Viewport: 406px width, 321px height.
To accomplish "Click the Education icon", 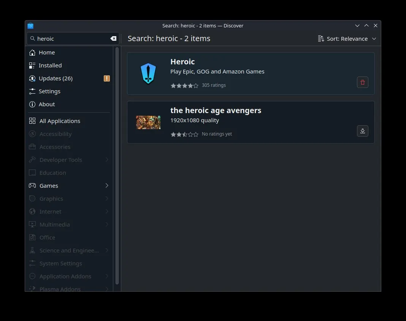I will click(32, 173).
